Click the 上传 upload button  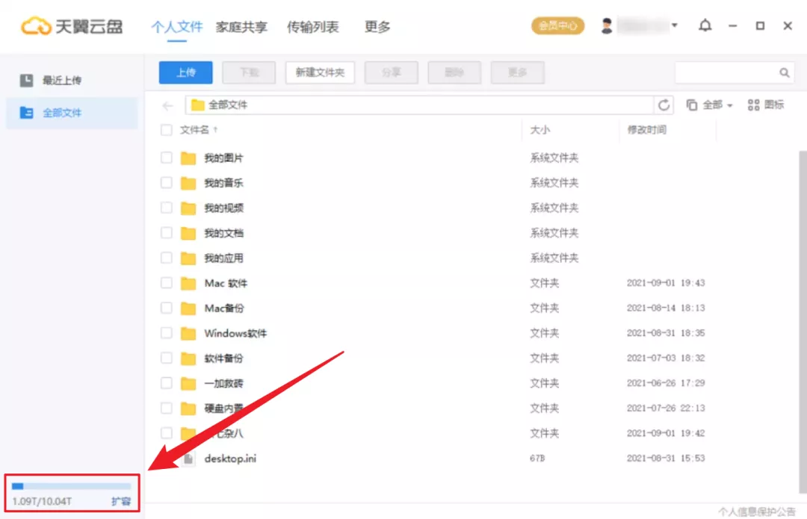click(185, 72)
